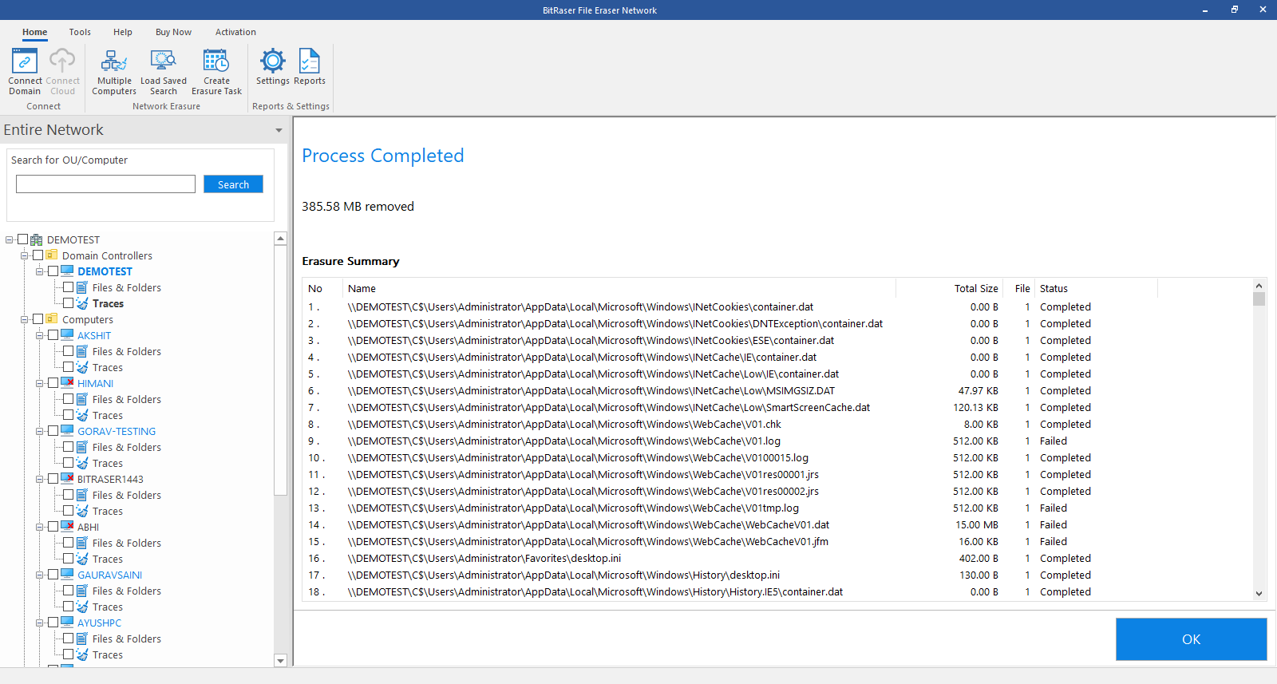Open the Connect Domain tool
The width and height of the screenshot is (1277, 684).
(x=25, y=71)
